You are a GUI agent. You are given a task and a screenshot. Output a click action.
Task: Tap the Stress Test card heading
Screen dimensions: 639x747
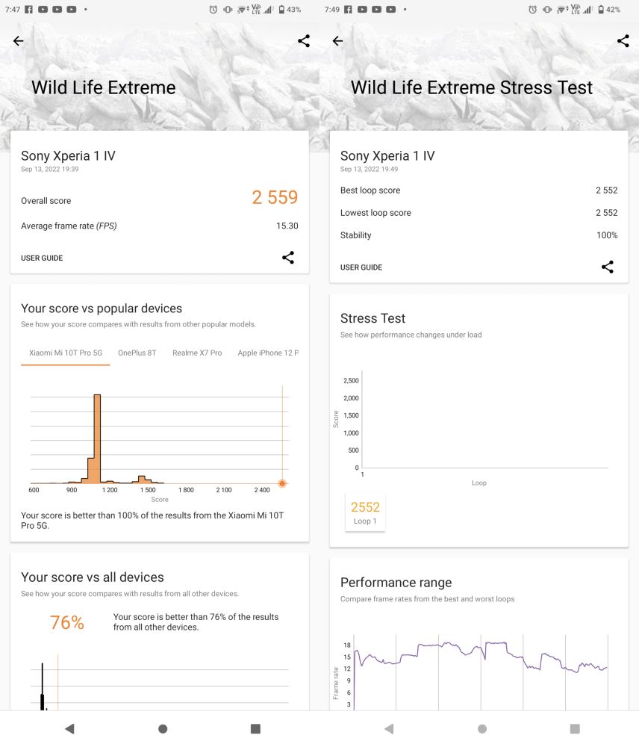[x=373, y=318]
